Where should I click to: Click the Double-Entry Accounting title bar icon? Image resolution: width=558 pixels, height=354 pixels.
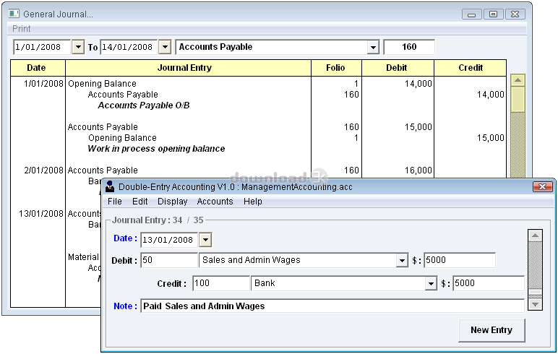pyautogui.click(x=110, y=187)
